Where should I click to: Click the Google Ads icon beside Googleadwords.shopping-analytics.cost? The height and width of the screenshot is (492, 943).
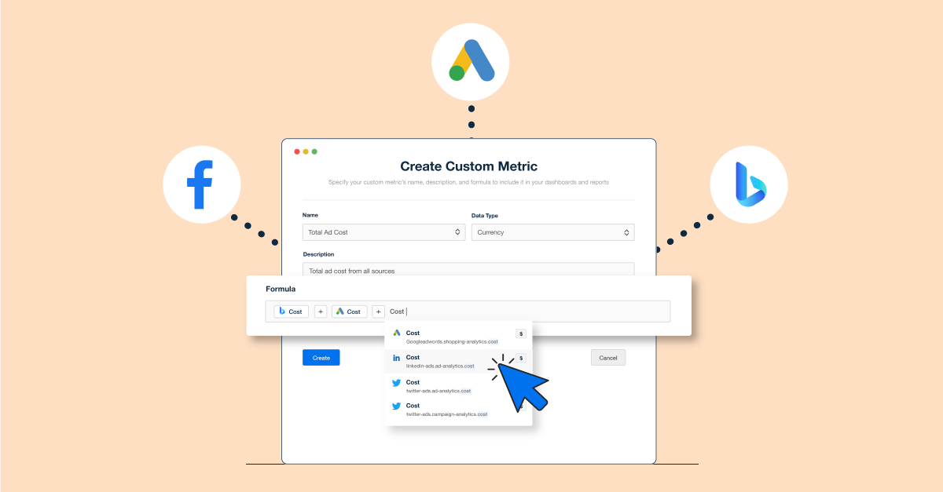coord(398,333)
